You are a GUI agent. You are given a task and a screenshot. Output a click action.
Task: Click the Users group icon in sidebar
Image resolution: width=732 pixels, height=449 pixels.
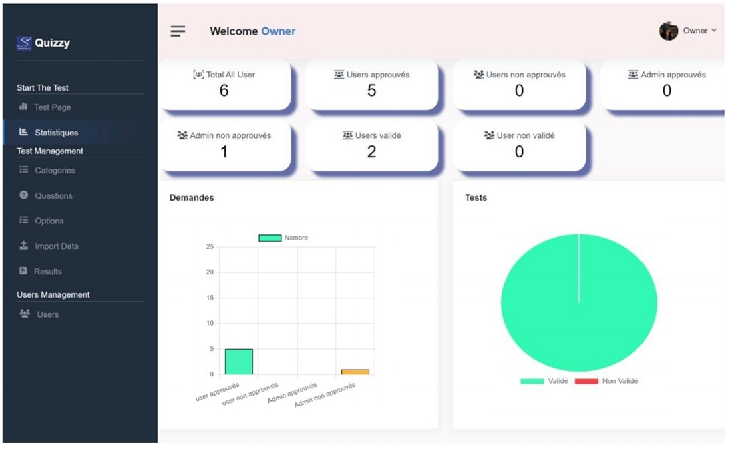[25, 314]
